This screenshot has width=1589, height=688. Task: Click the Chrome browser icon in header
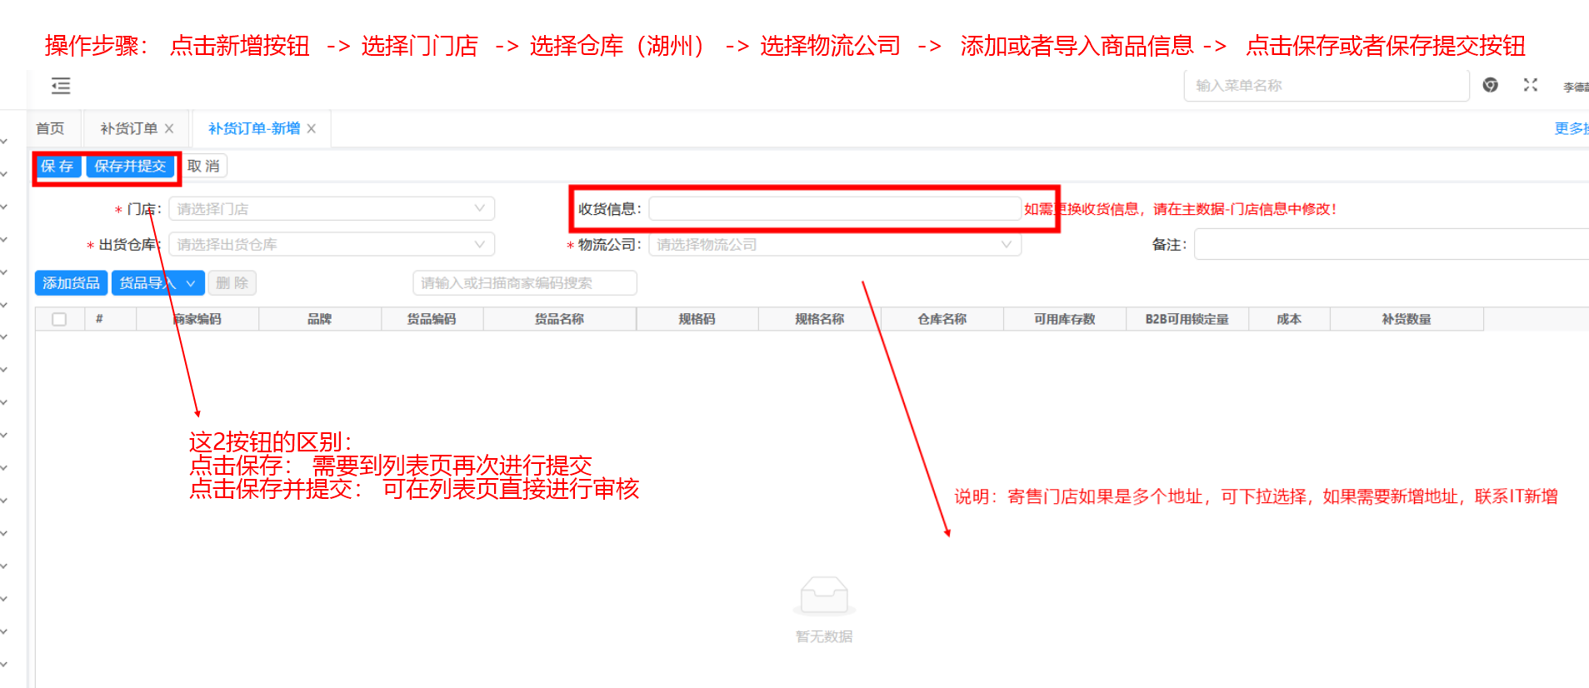(1491, 85)
